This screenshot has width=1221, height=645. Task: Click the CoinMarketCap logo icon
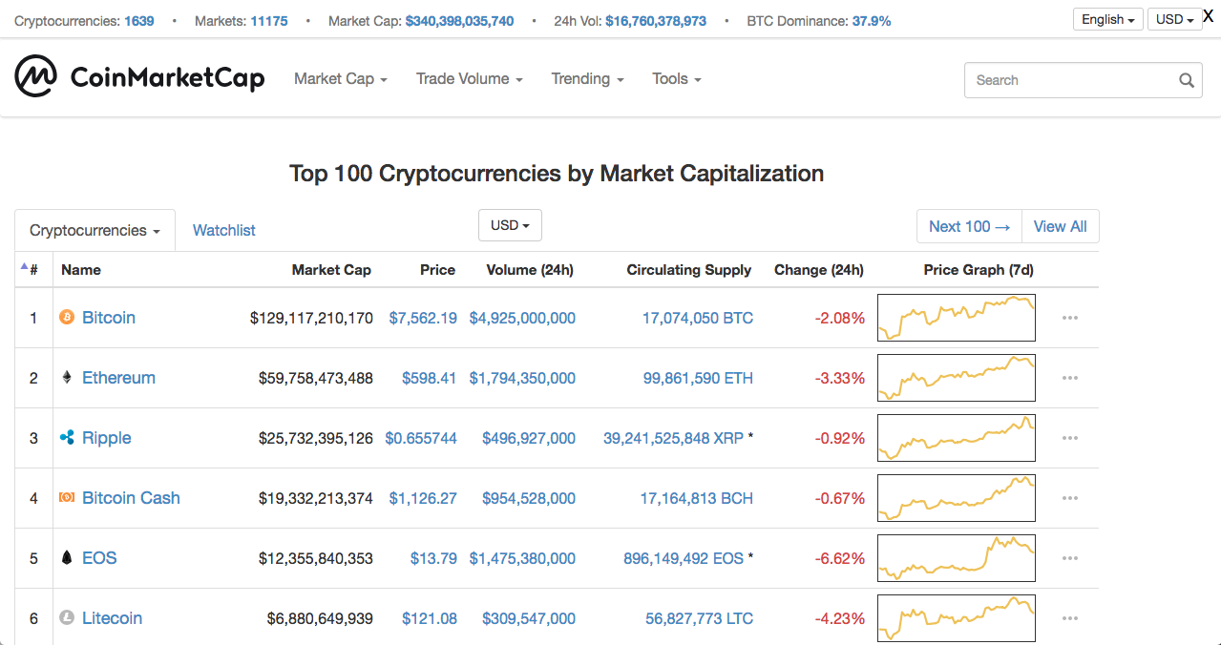(x=36, y=76)
